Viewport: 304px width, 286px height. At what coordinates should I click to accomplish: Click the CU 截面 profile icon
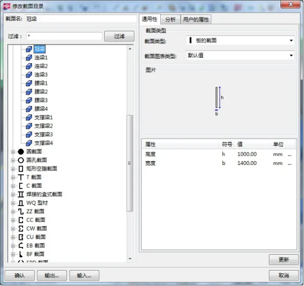tap(21, 237)
